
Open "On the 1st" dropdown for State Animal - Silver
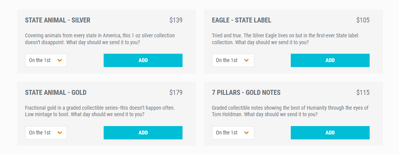pyautogui.click(x=46, y=60)
